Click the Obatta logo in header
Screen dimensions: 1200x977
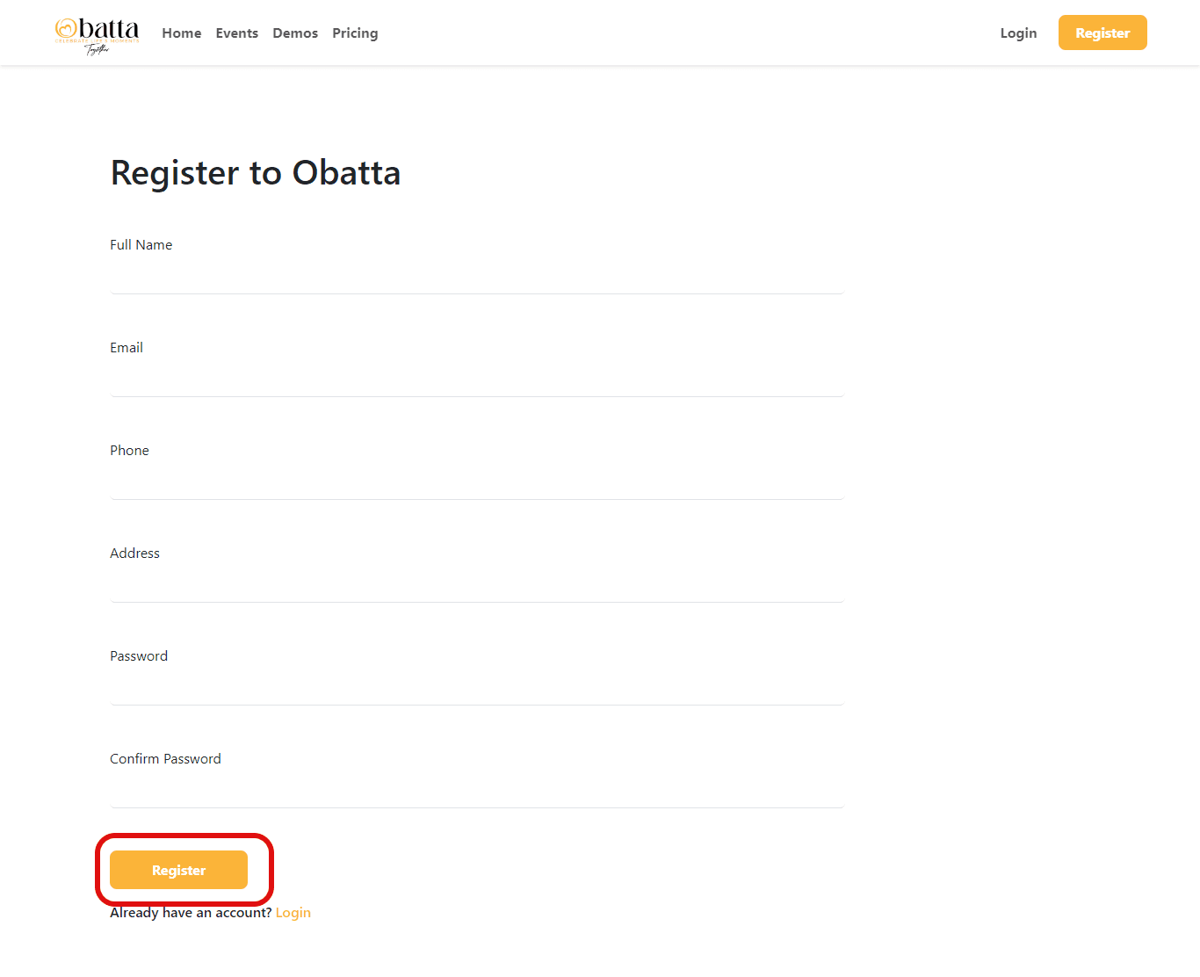[x=97, y=35]
